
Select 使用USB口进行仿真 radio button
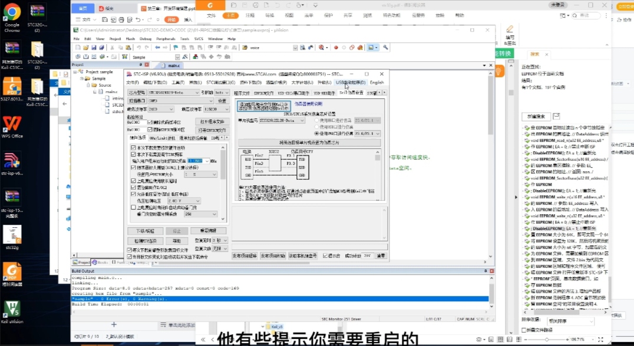[316, 127]
